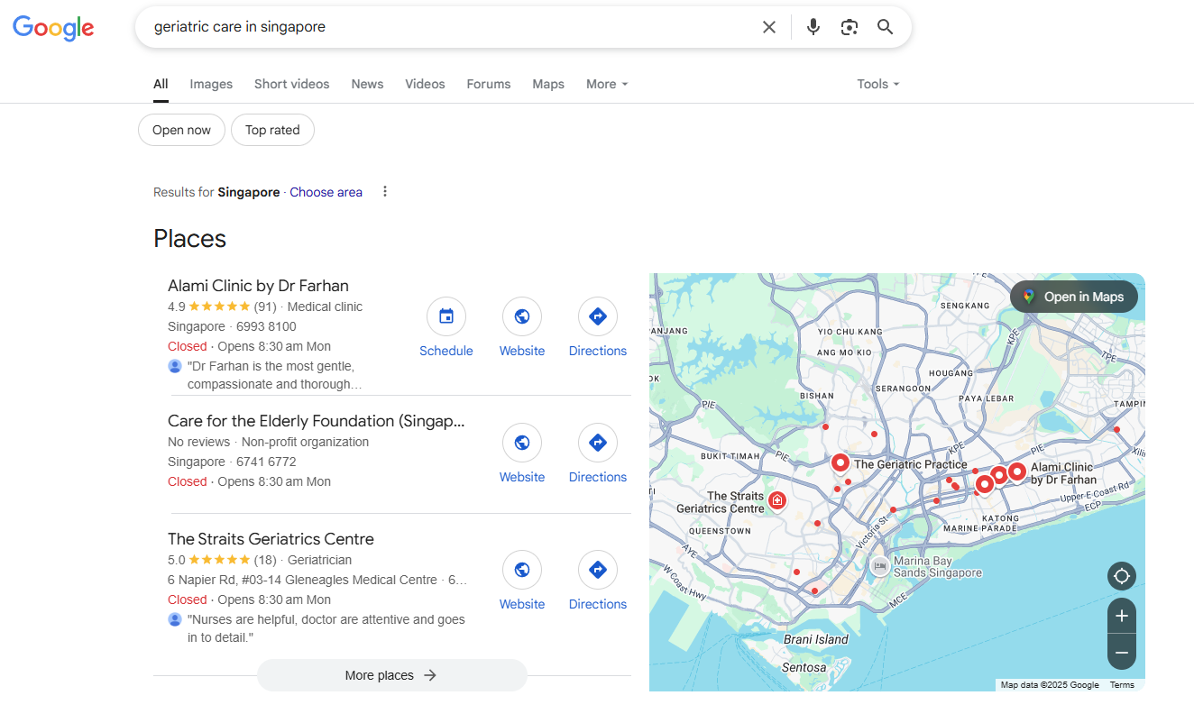
Task: Click the Schedule calendar icon for Alami Clinic
Action: coord(446,316)
